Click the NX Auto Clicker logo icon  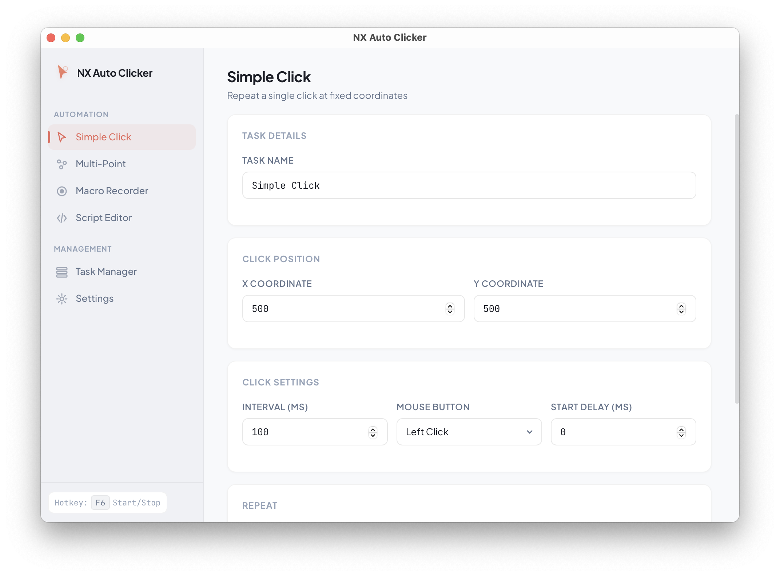pos(63,72)
